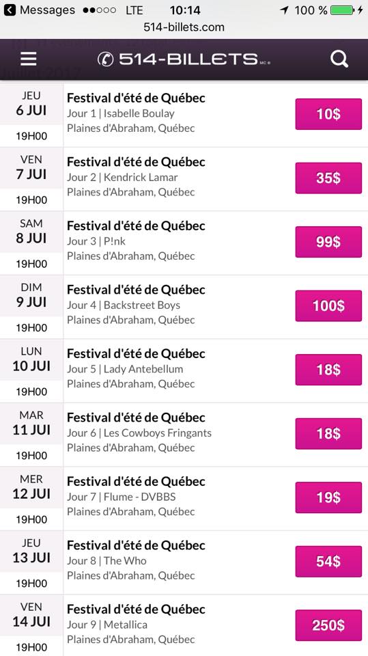The width and height of the screenshot is (368, 656).
Task: Tap the 514-billets.com address bar
Action: point(184,27)
